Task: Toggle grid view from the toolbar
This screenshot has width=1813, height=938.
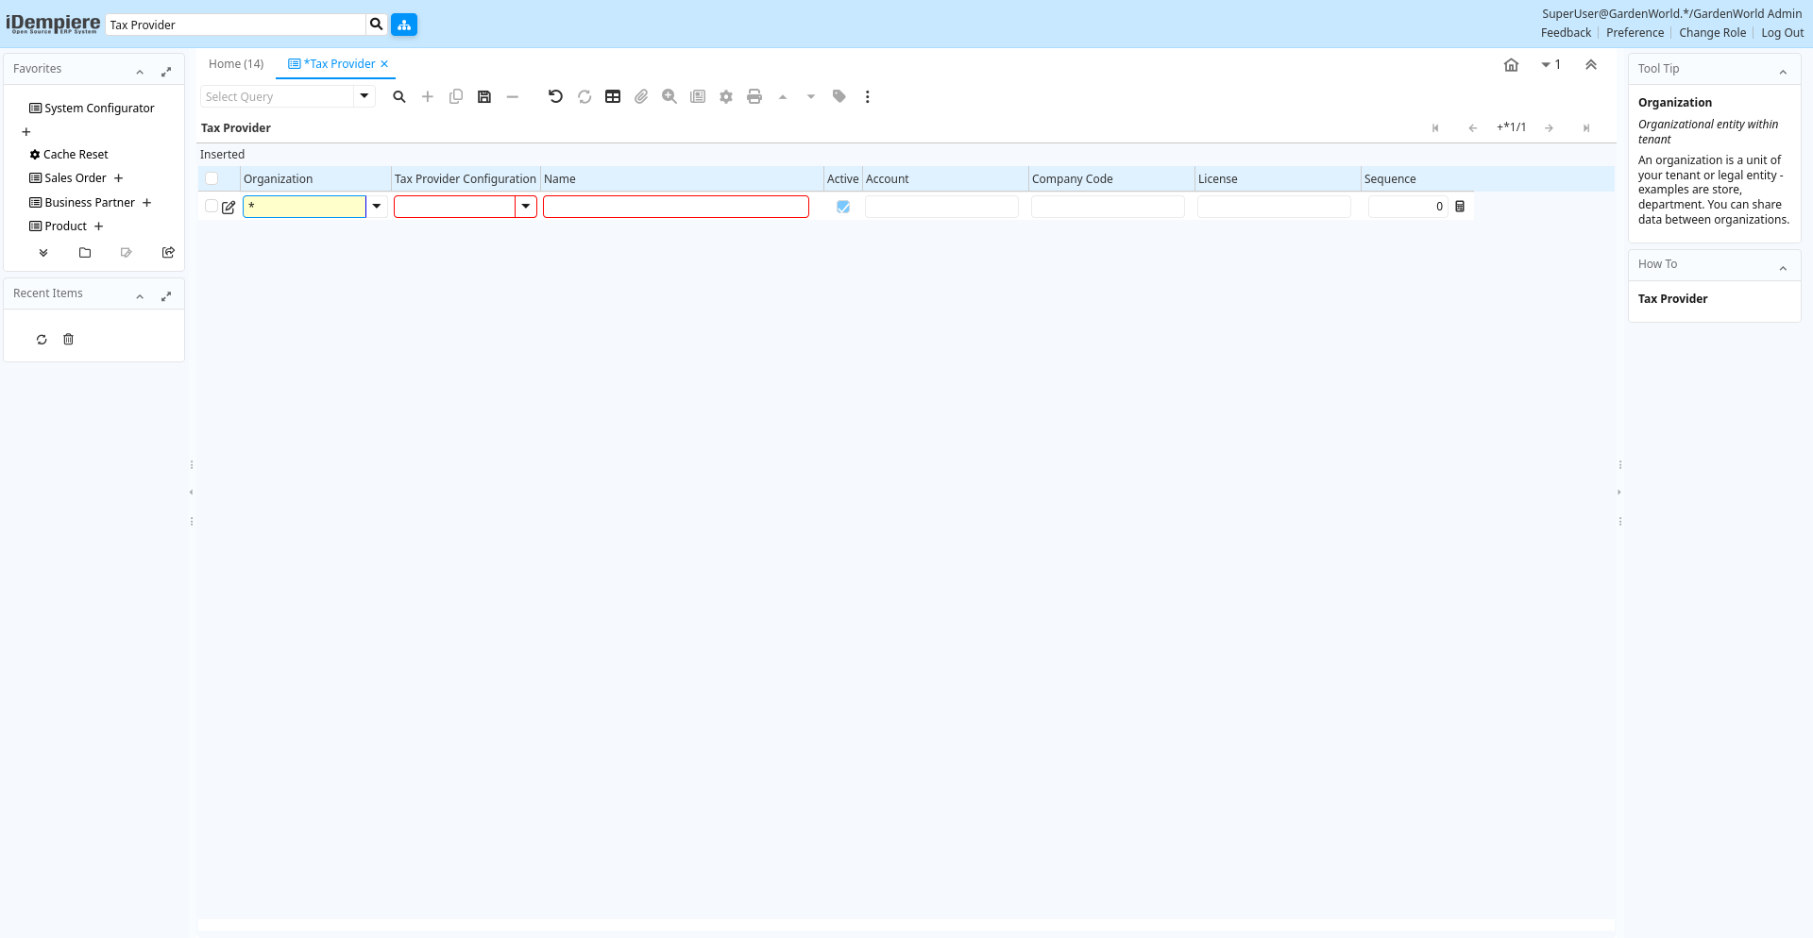Action: click(613, 96)
